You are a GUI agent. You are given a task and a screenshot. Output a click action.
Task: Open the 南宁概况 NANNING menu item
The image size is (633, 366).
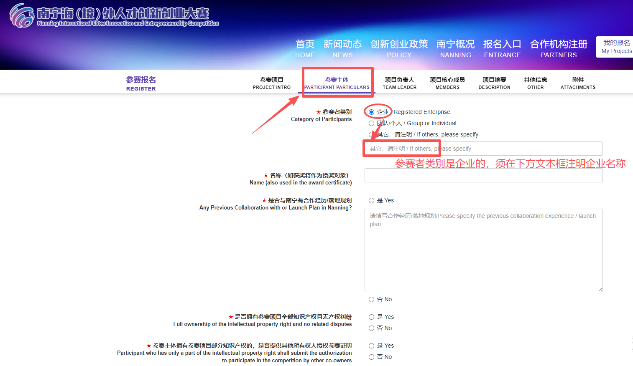click(x=455, y=49)
